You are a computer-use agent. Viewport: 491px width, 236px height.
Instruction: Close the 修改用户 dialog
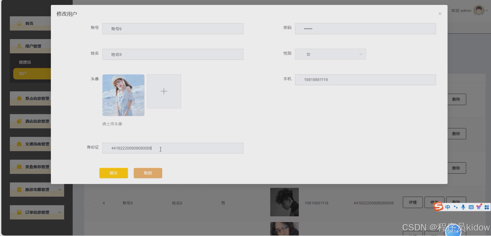tap(440, 14)
